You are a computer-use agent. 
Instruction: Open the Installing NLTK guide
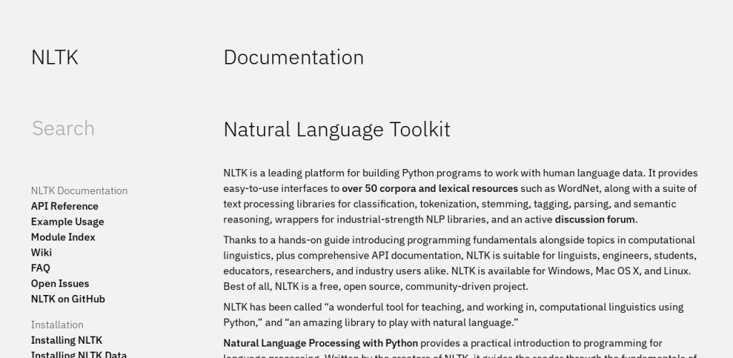point(67,340)
